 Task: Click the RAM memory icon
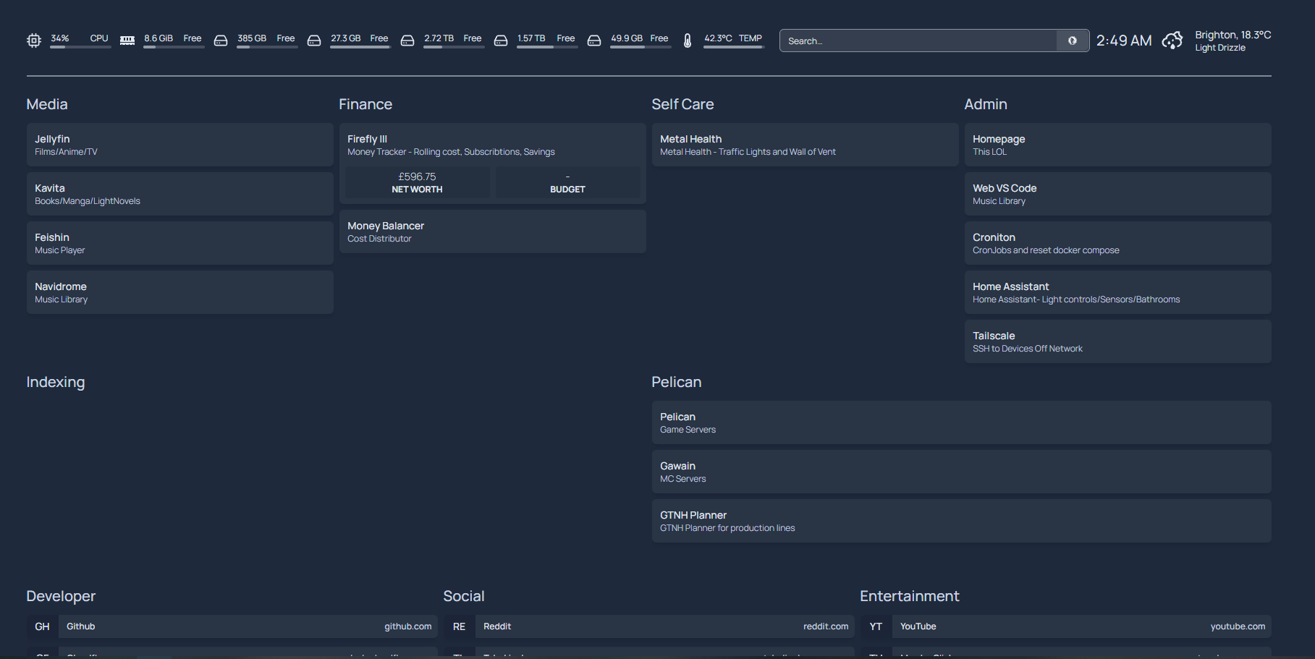(x=127, y=41)
